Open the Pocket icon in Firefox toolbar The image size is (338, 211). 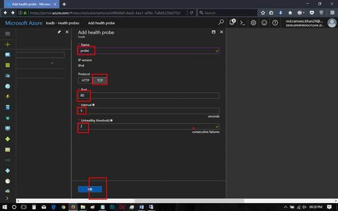coord(312,13)
